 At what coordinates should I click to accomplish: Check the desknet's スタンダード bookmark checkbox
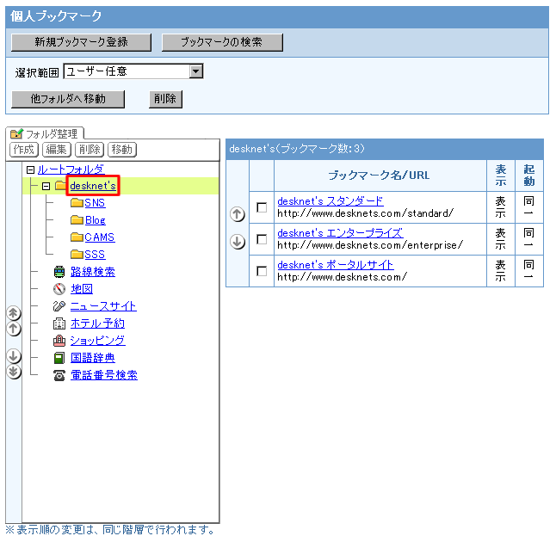[x=262, y=207]
